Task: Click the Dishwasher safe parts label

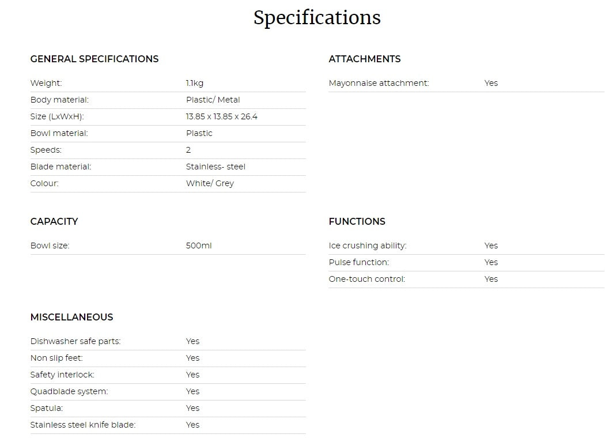Action: tap(75, 341)
